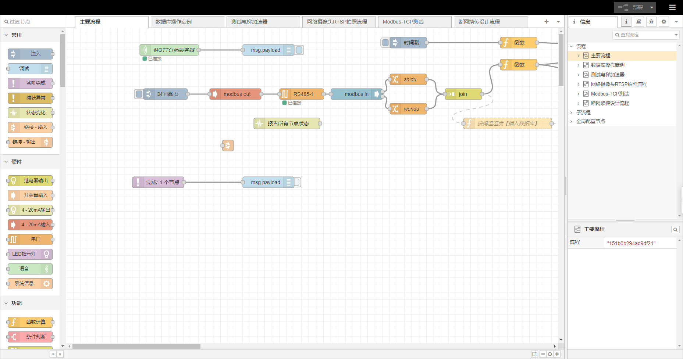Focus the 过滤节点 filter input
This screenshot has width=683, height=359.
click(33, 22)
